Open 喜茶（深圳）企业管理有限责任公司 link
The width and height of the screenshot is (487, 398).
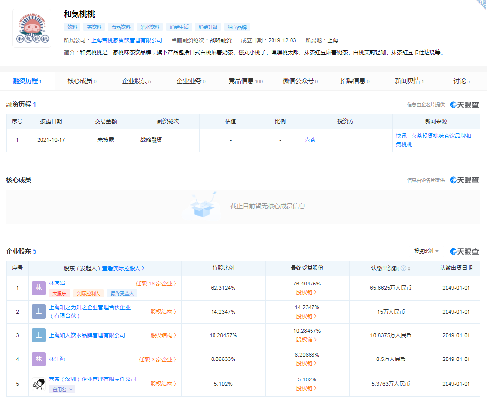(92, 379)
